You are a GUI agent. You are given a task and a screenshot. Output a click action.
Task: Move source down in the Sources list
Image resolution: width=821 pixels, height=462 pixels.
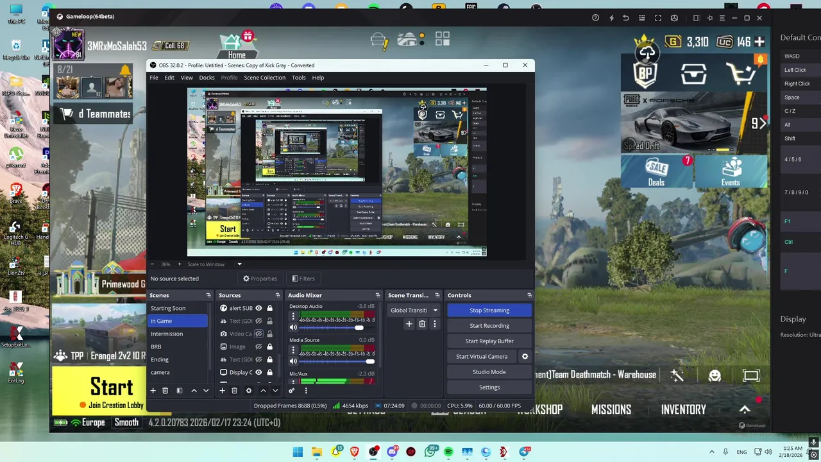point(275,390)
